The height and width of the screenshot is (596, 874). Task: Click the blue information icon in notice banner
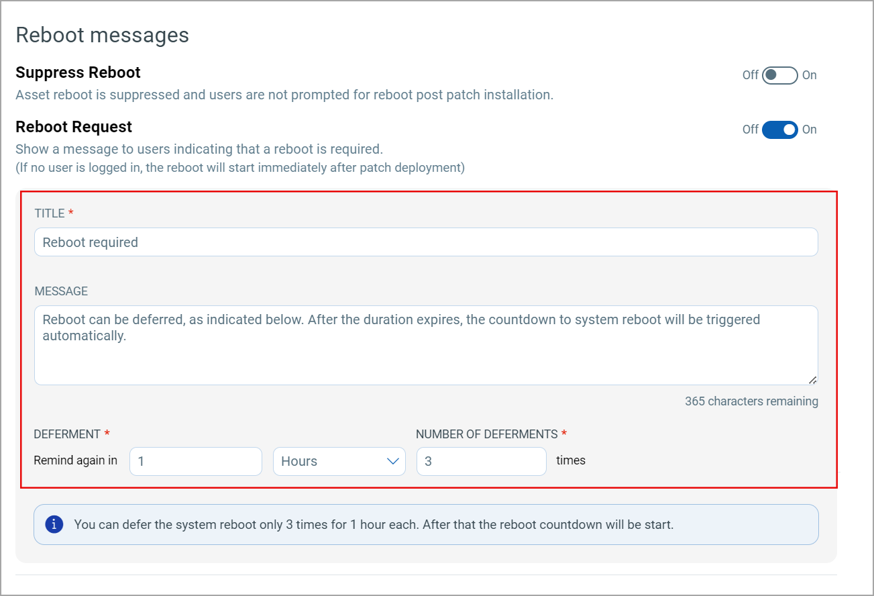coord(54,524)
